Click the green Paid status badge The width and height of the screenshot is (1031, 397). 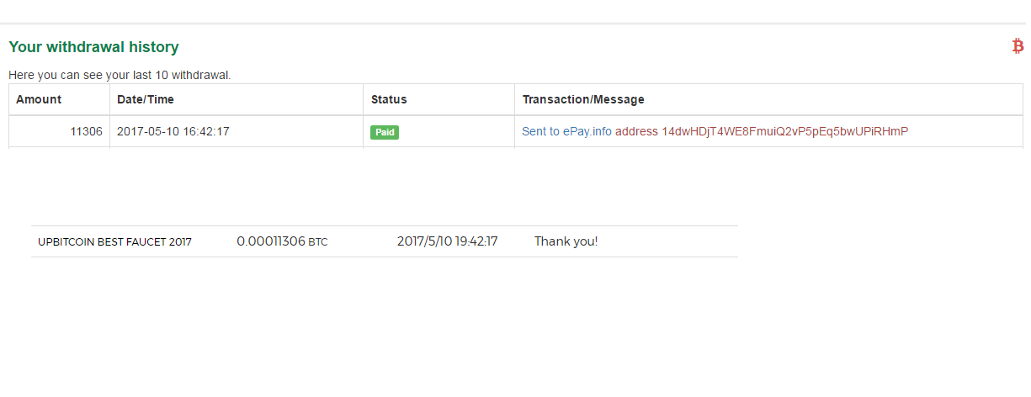coord(385,132)
